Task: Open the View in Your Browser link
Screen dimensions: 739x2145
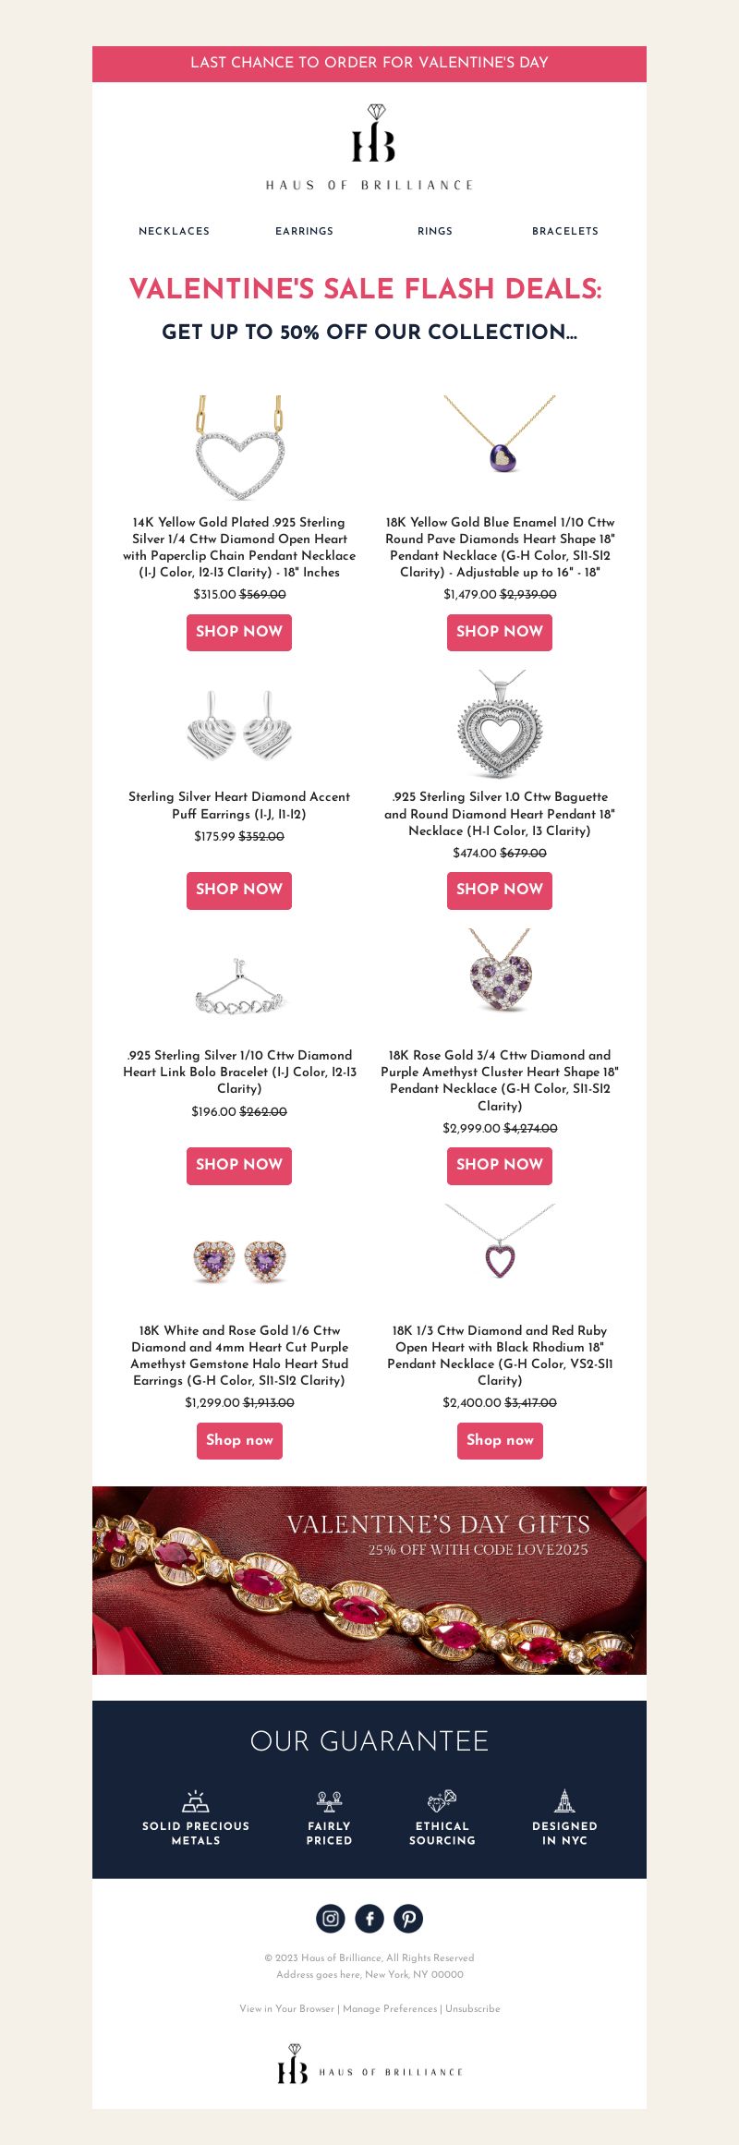Action: point(286,2008)
